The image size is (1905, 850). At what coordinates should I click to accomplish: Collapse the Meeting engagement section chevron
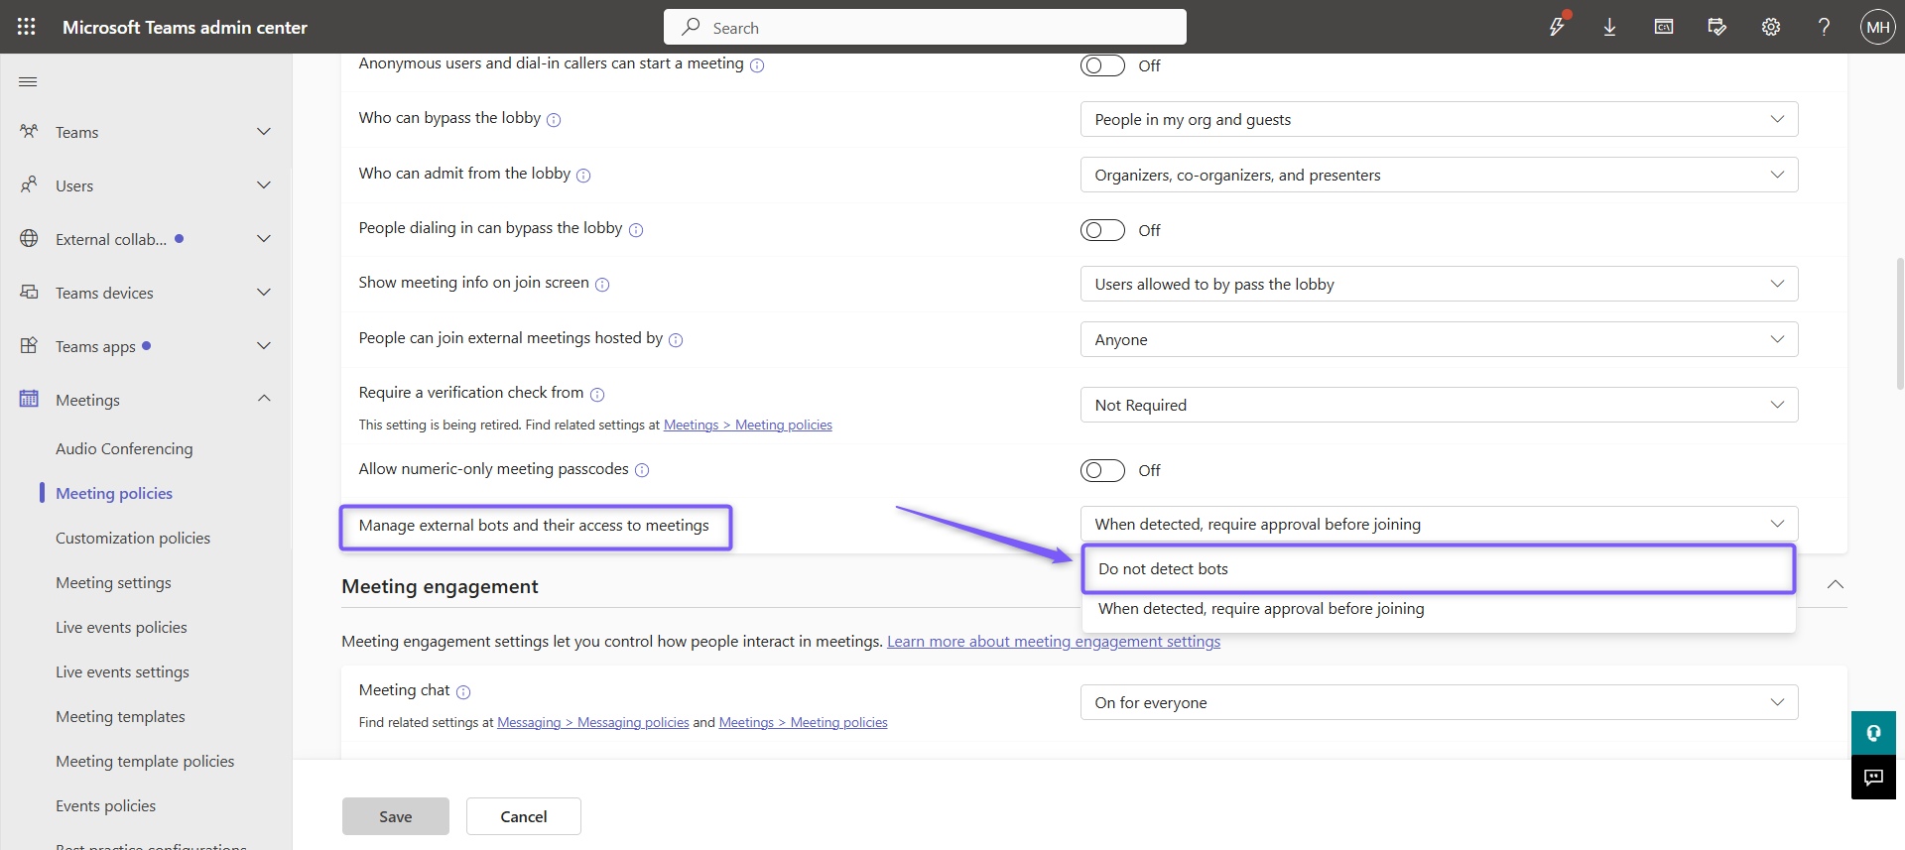pyautogui.click(x=1836, y=584)
